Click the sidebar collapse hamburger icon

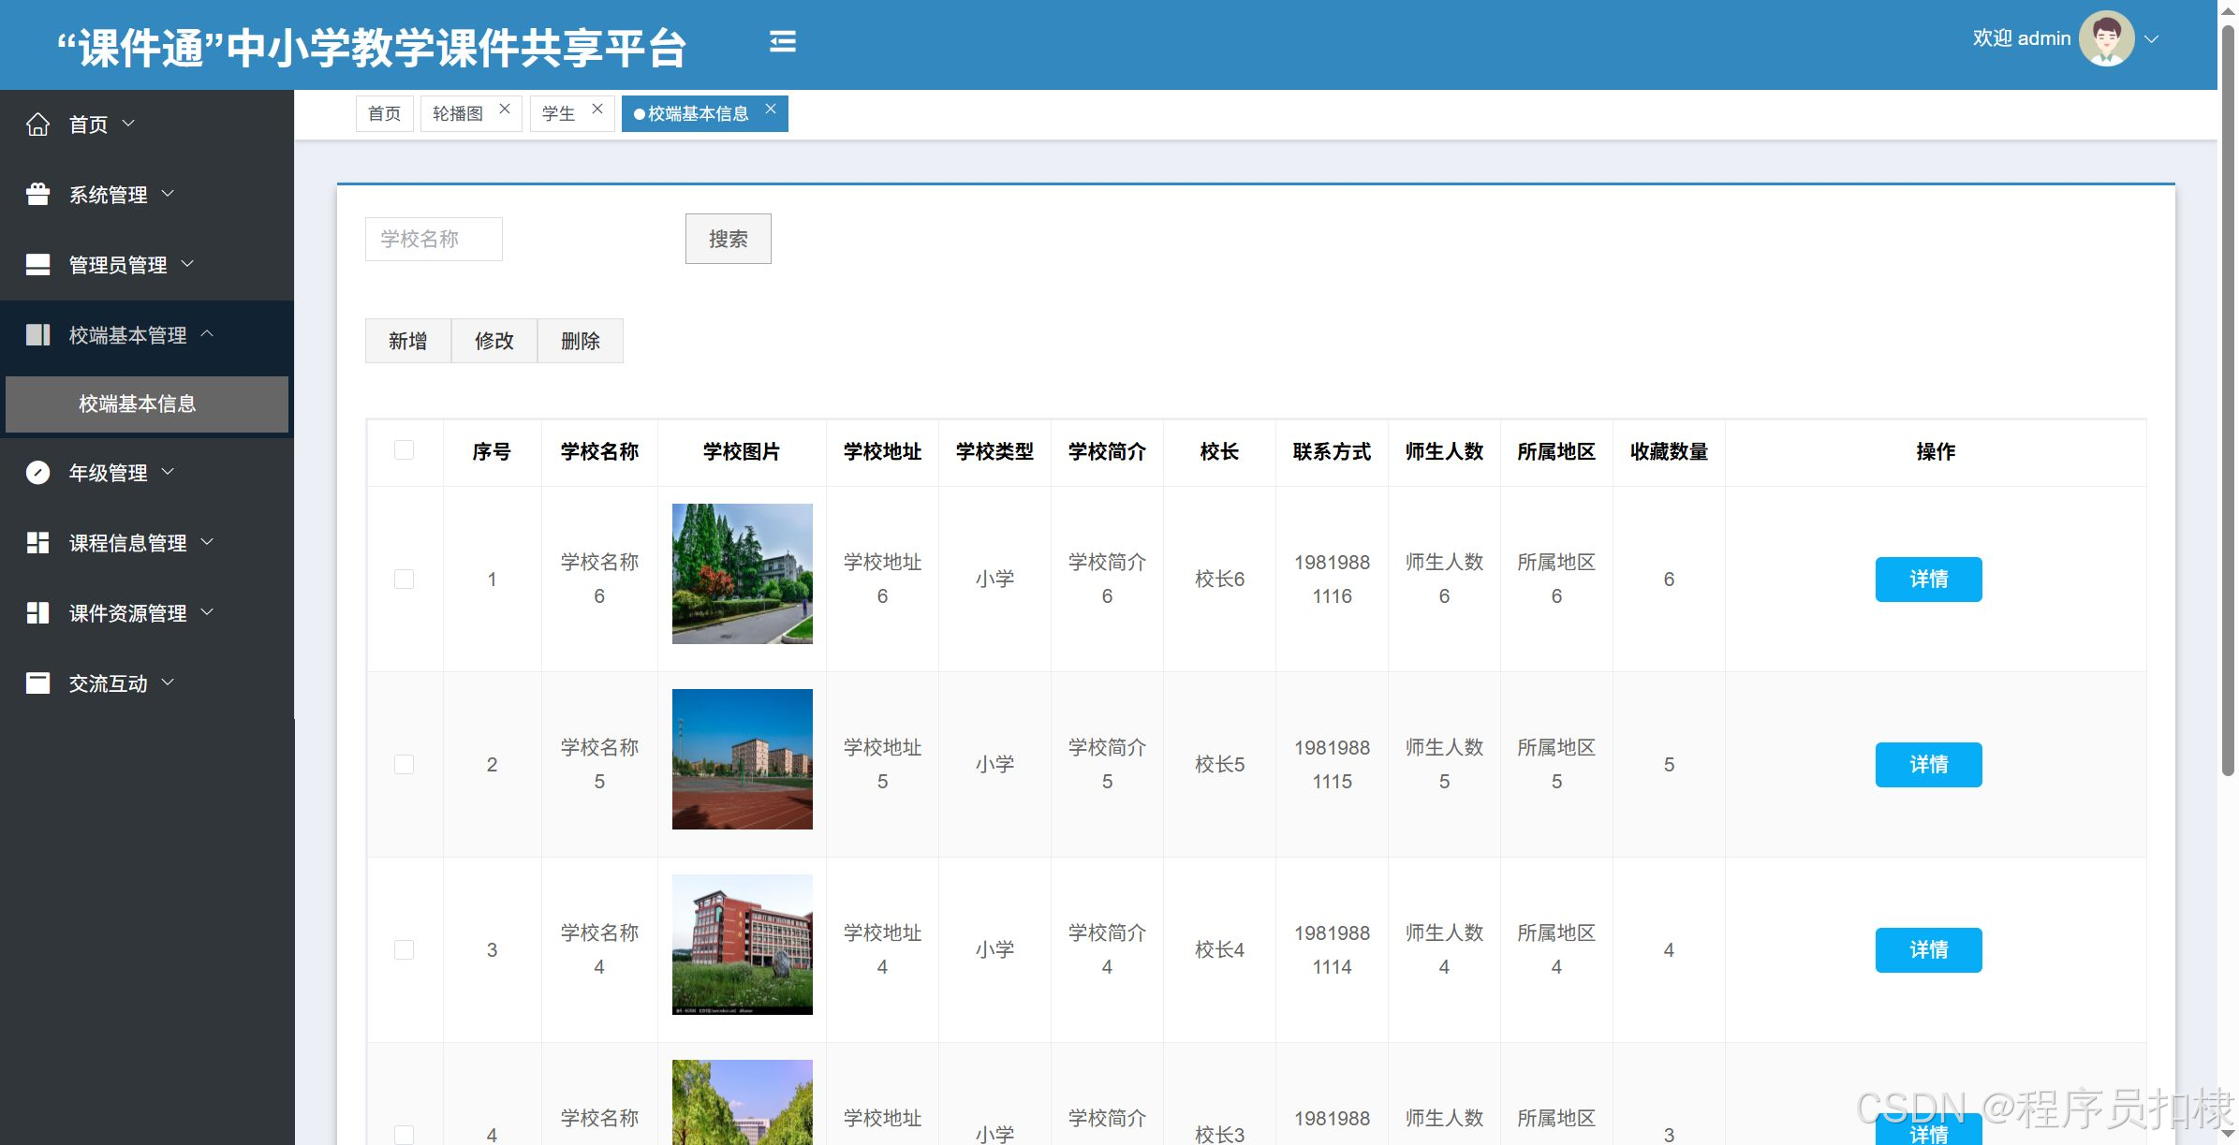782,41
